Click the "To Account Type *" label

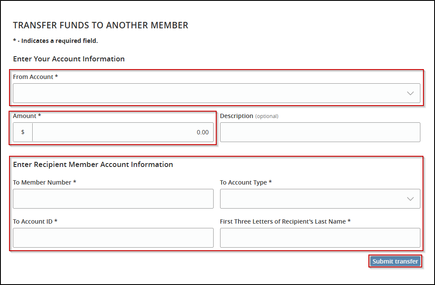245,182
